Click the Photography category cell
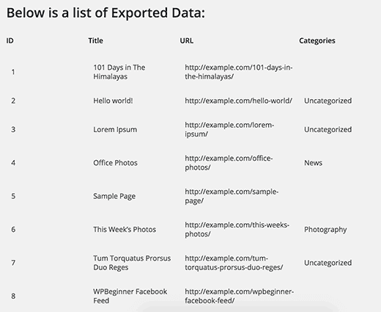Viewport: 381px width, 312px height. click(x=325, y=230)
